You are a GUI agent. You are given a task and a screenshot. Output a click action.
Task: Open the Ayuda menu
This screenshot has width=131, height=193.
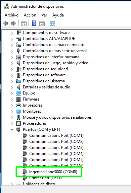pos(58,15)
